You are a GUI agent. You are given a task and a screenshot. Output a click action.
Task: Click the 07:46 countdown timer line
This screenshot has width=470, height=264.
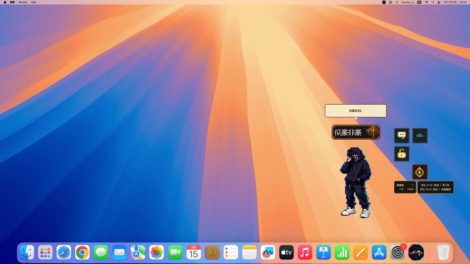pos(436,185)
